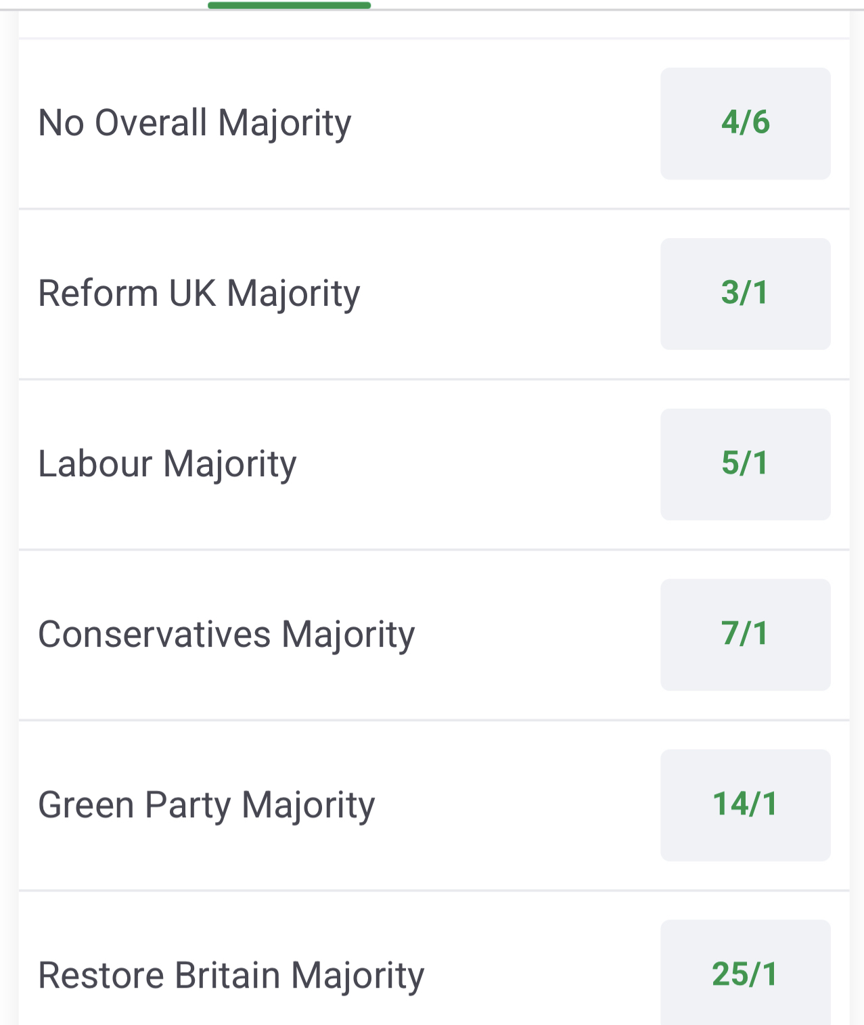Toggle the Labour Majority odds selection

tap(745, 464)
